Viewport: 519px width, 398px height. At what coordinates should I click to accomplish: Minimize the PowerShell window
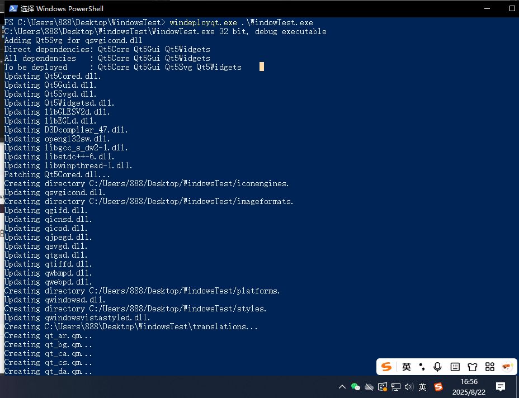pyautogui.click(x=487, y=8)
